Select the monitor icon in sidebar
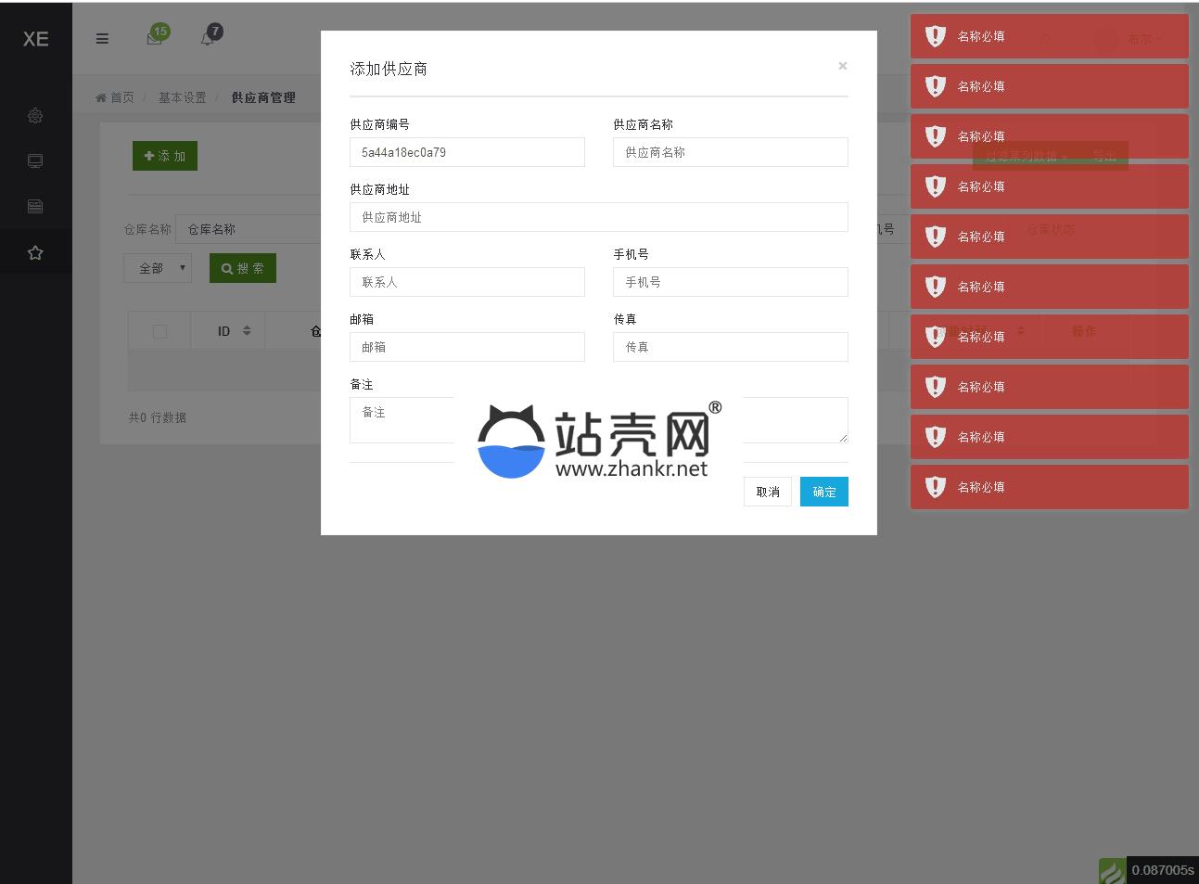The image size is (1199, 884). (35, 161)
